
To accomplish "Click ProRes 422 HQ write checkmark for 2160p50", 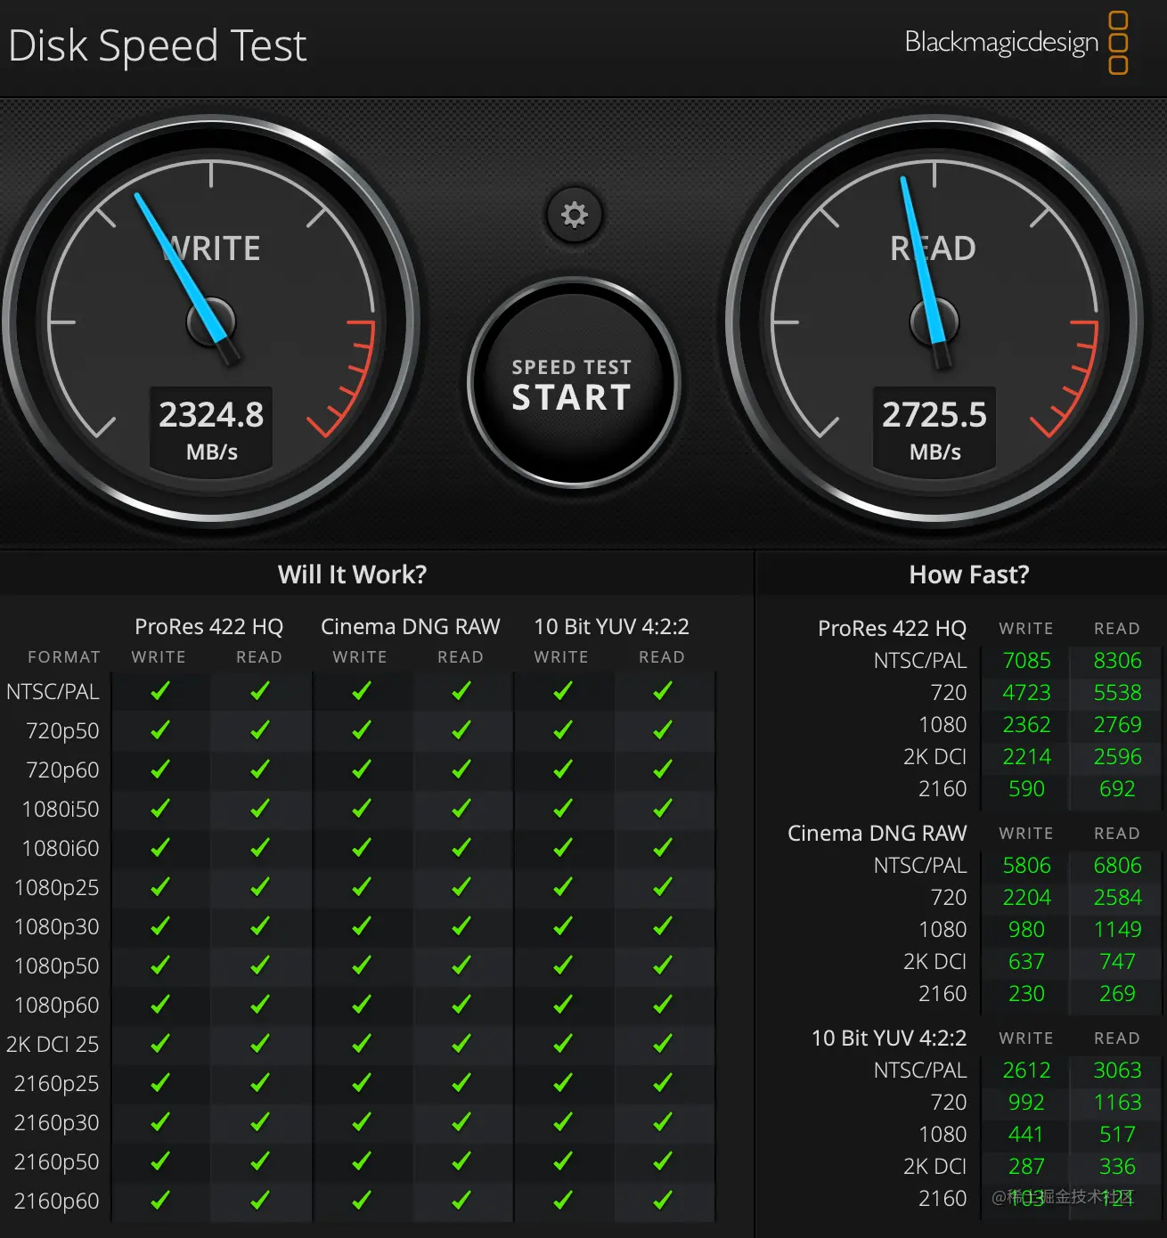I will coord(160,1161).
